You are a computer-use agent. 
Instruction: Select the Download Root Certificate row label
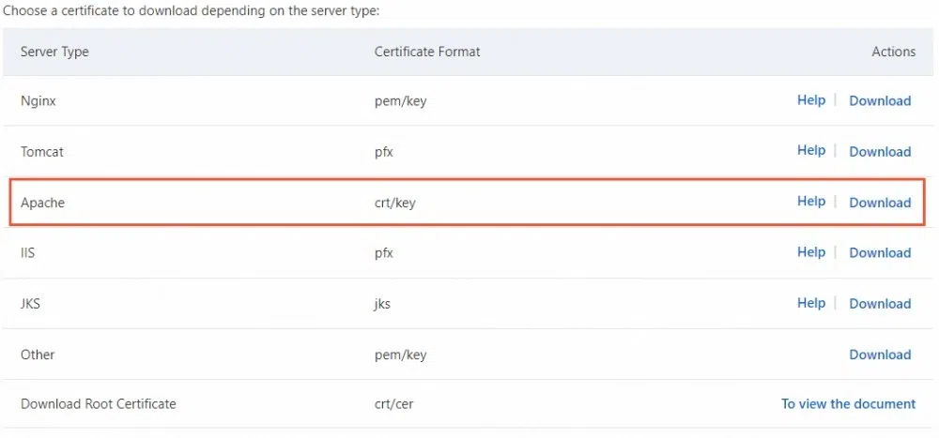pyautogui.click(x=99, y=404)
